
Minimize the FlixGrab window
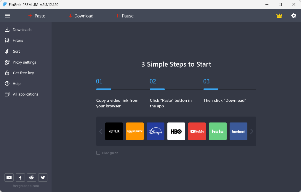pos(267,5)
